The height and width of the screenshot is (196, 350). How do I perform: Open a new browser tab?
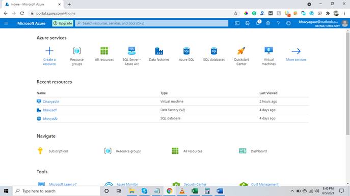69,4
